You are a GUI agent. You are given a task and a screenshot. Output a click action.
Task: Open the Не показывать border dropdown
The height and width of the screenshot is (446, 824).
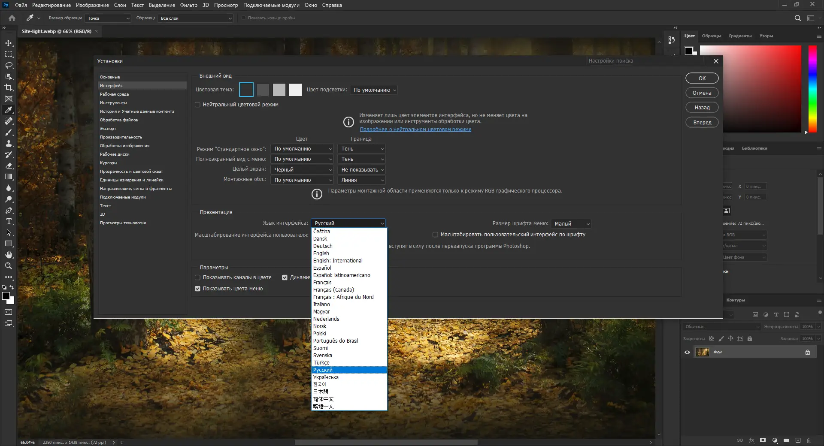coord(362,170)
